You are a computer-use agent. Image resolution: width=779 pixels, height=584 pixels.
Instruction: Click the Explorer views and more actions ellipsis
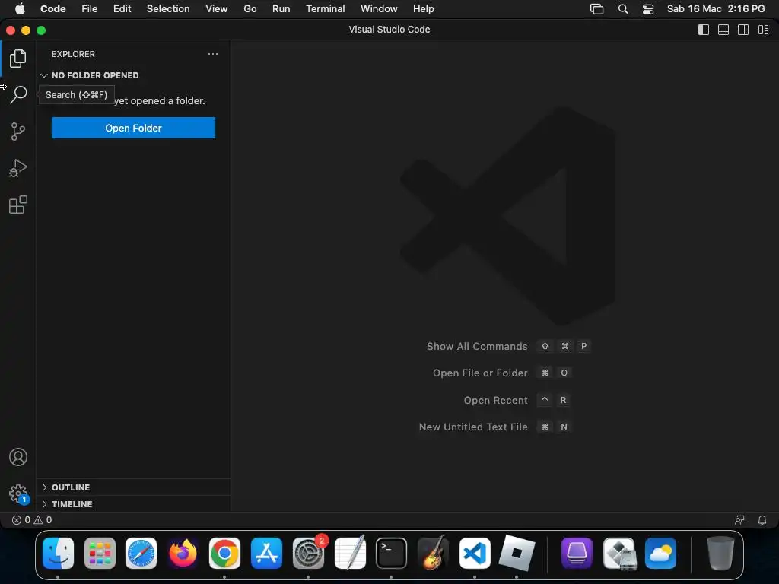coord(213,54)
